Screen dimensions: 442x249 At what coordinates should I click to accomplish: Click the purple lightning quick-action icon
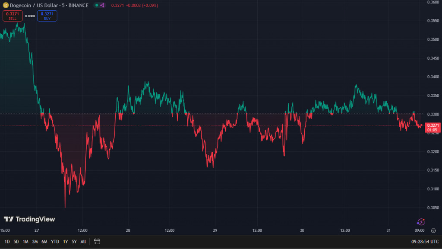420,222
